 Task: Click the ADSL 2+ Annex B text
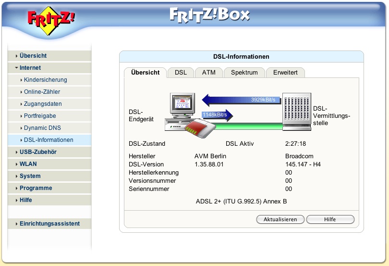[x=241, y=202]
